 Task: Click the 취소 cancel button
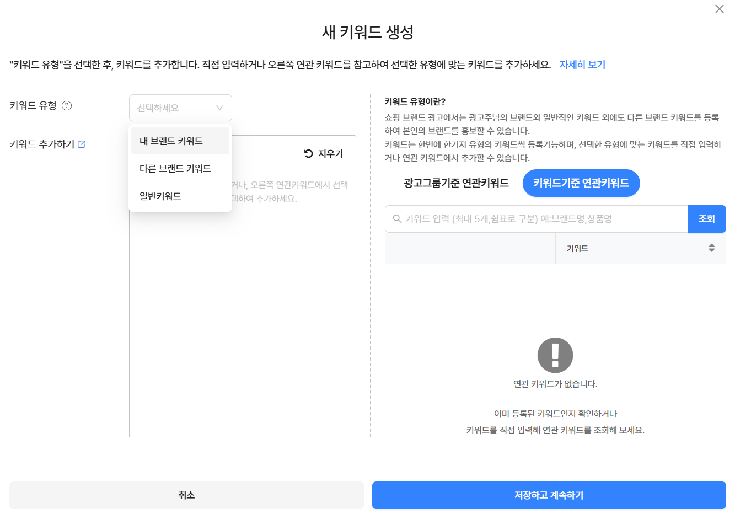pos(186,495)
